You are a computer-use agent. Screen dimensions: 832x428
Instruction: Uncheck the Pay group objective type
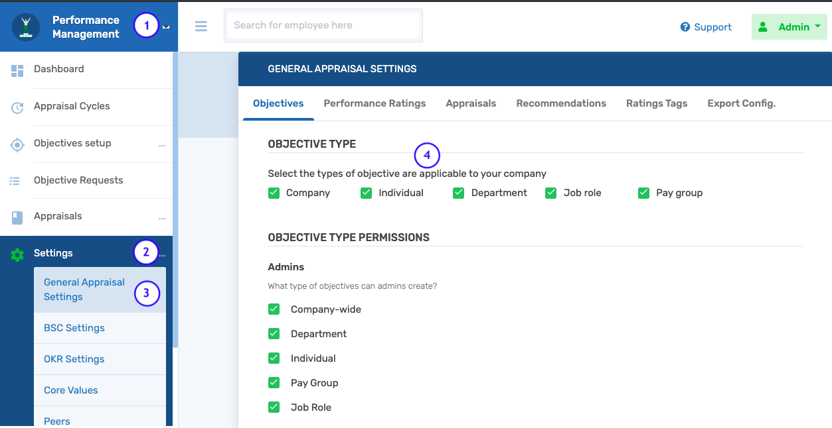[x=643, y=192]
